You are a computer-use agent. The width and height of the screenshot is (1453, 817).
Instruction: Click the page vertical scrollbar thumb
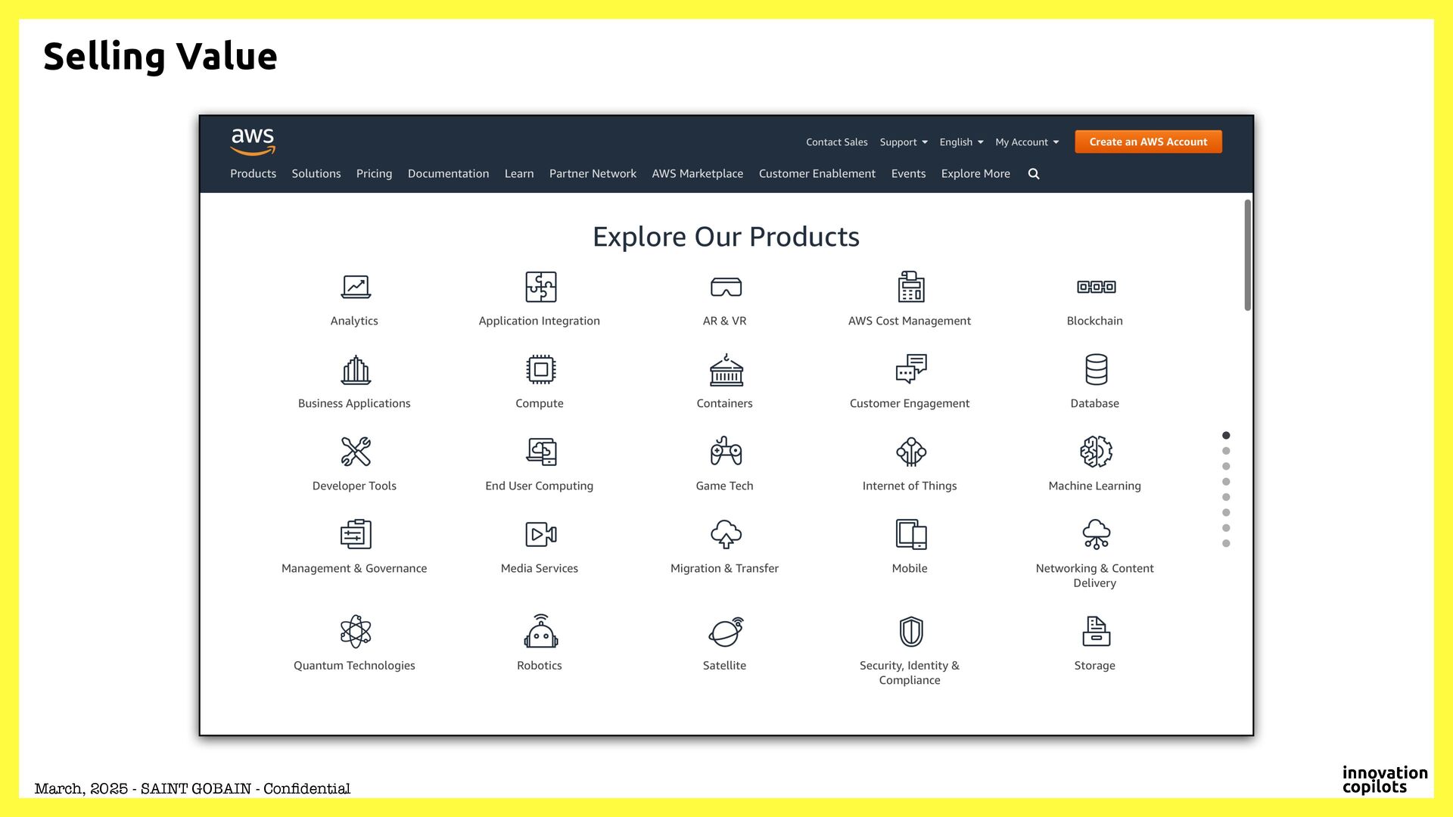click(x=1247, y=254)
